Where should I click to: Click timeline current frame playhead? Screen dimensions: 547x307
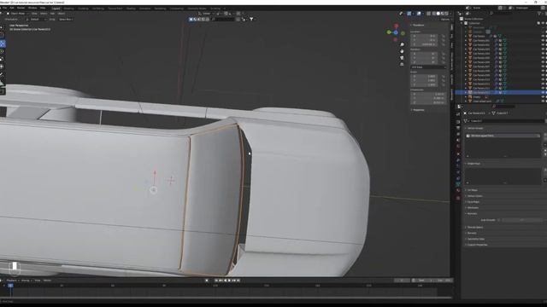(x=10, y=286)
